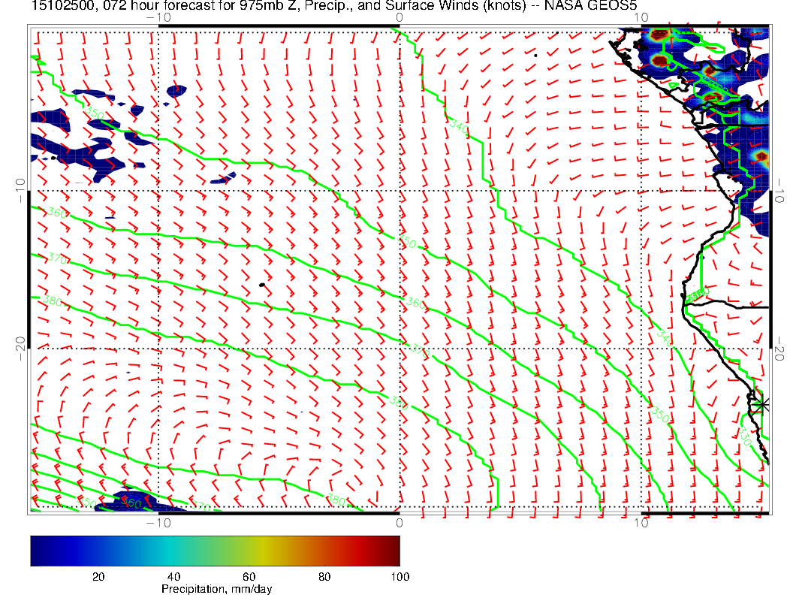Click the 380 contour label on the left edge
The height and width of the screenshot is (613, 793).
53,302
